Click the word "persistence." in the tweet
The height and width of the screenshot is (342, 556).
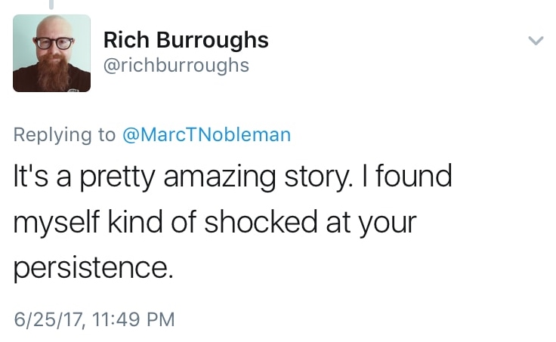click(94, 268)
